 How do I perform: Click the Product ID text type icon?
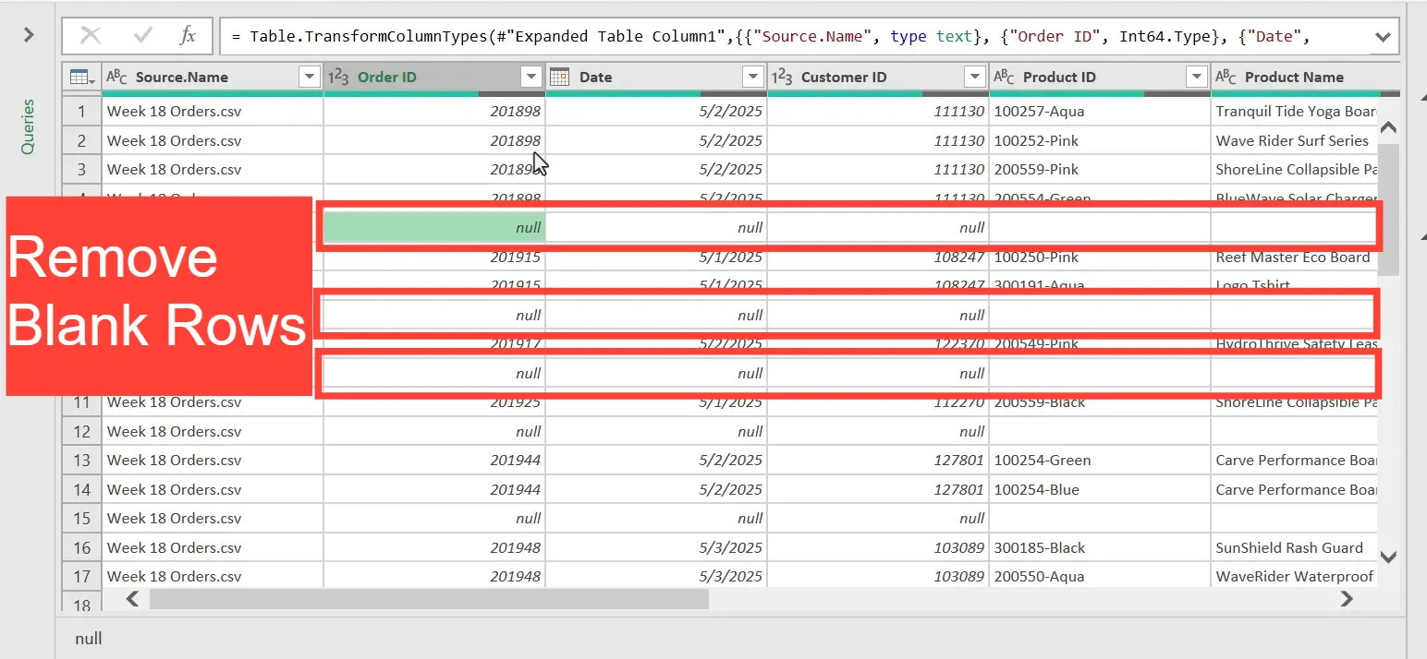coord(1005,78)
